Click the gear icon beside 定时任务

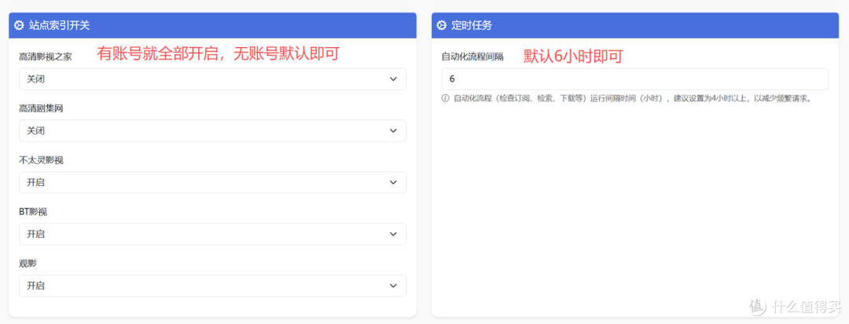tap(442, 25)
